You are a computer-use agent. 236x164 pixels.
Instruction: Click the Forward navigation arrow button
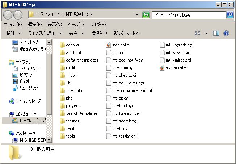pyautogui.click(x=18, y=15)
